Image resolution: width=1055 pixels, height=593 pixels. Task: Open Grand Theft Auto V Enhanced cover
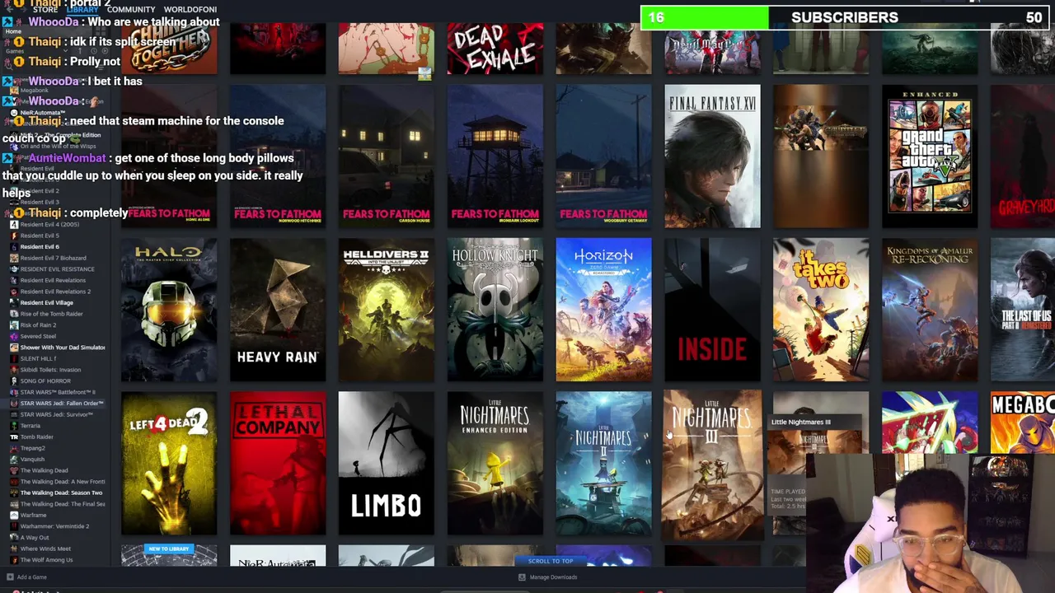coord(930,156)
